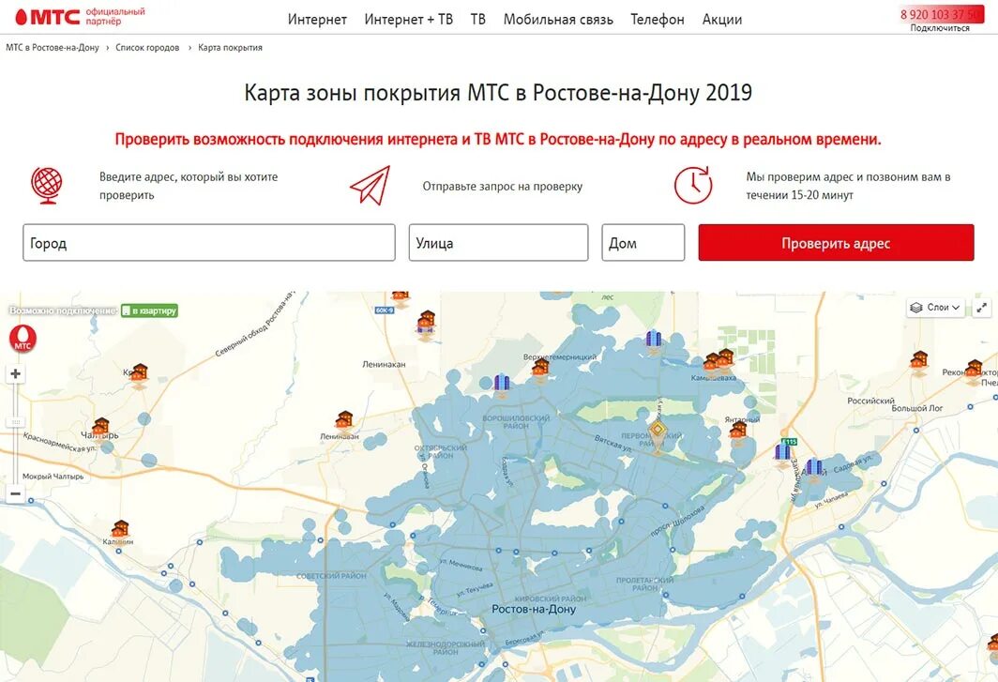Click the phone number 8 920 103 37
Image resolution: width=998 pixels, height=682 pixels.
(x=941, y=14)
